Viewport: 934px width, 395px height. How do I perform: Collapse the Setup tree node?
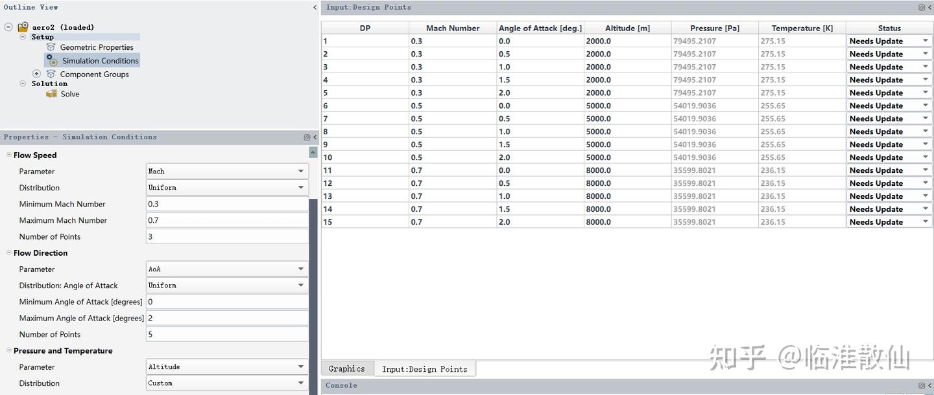pos(23,37)
